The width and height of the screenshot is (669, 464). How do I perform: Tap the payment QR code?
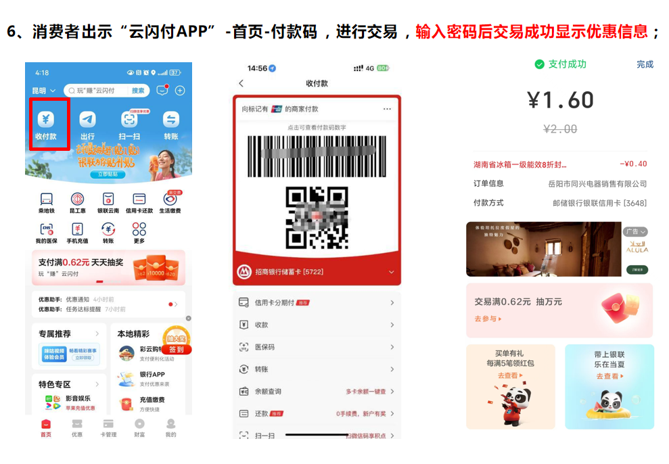tap(317, 218)
